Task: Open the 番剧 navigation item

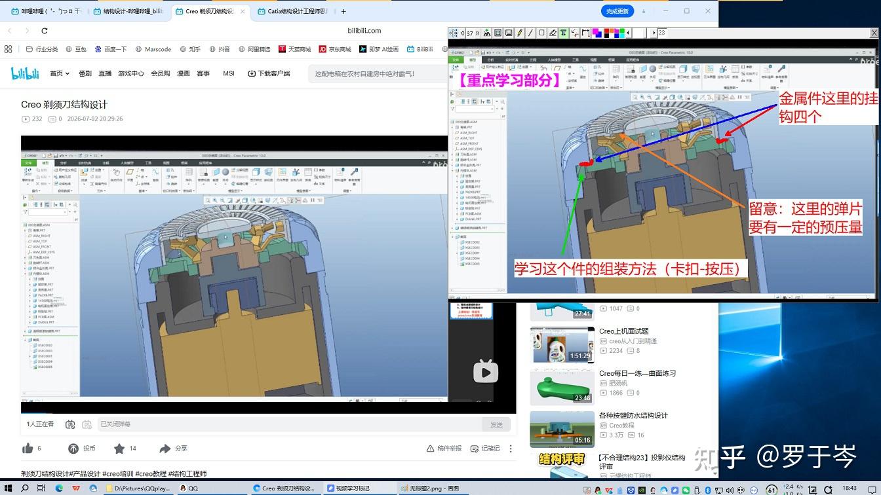Action: (x=85, y=73)
